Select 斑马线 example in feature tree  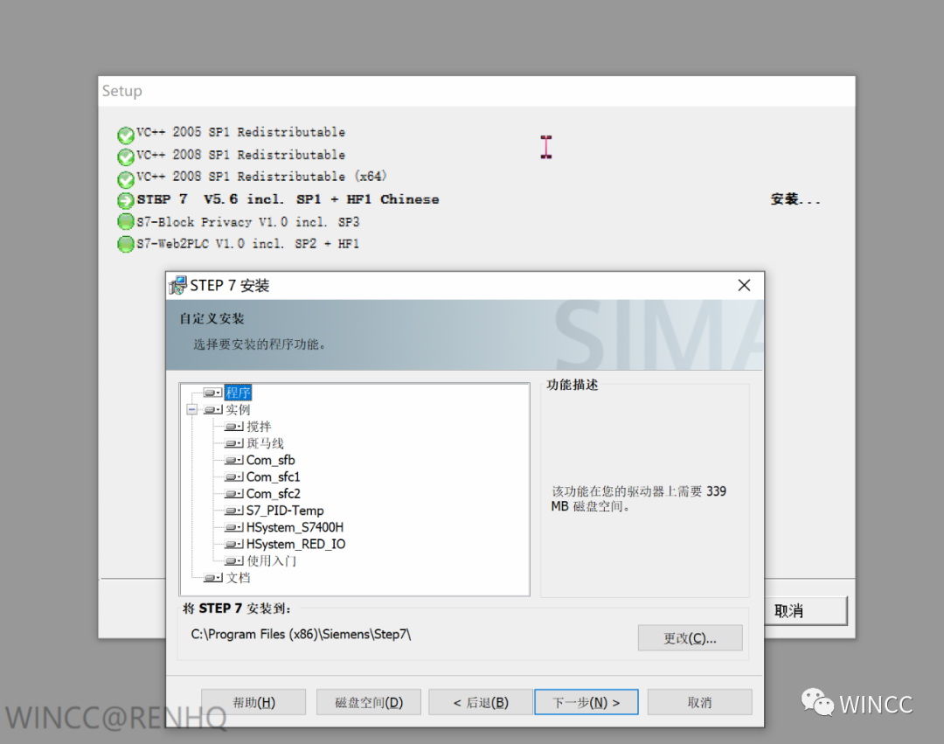[x=265, y=443]
